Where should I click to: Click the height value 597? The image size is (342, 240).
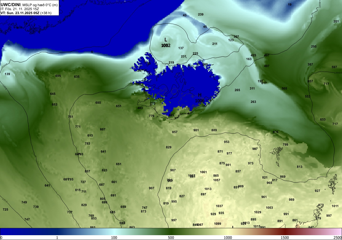334,67
